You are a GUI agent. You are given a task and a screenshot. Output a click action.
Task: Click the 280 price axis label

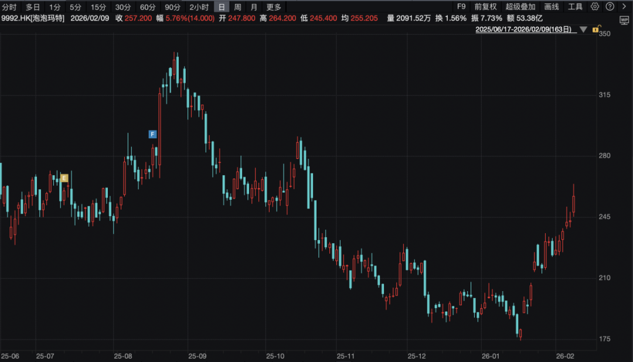click(604, 156)
